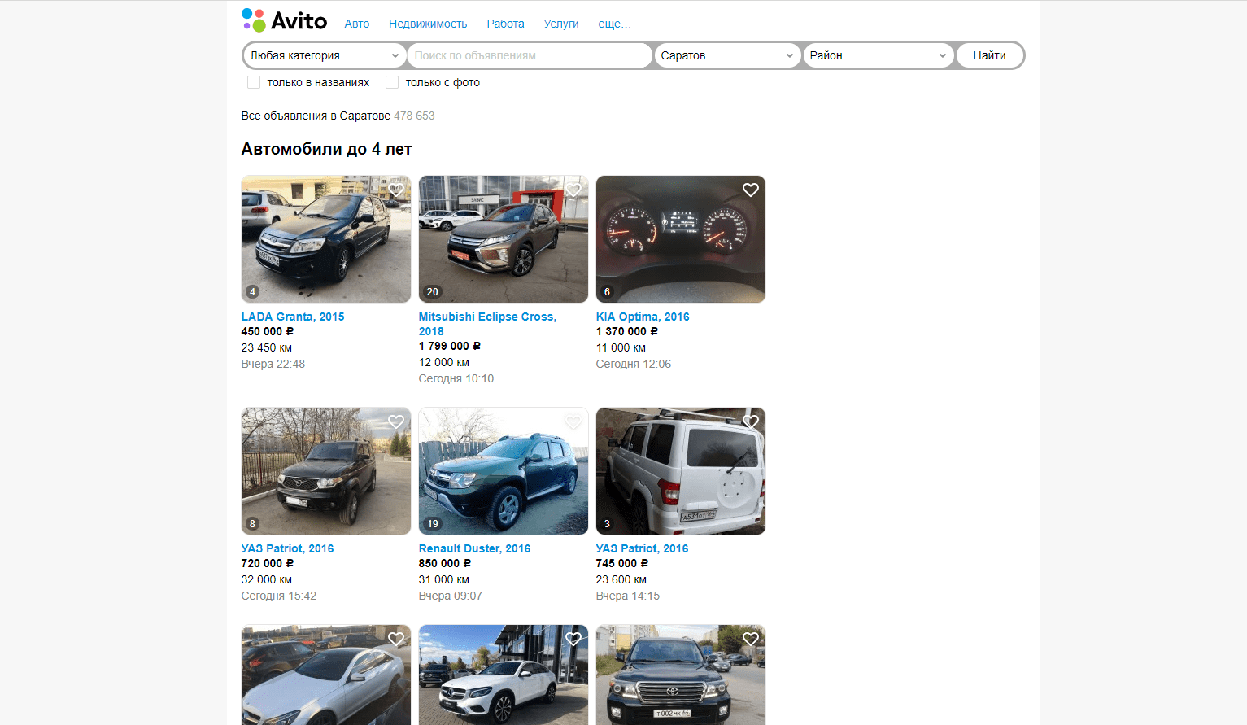Click the timestamp «Вчера 14:15»
Viewport: 1247px width, 725px height.
point(628,596)
